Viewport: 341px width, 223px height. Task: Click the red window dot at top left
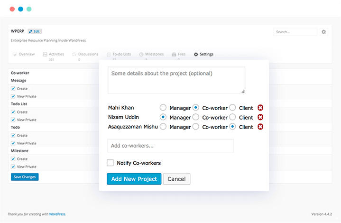pyautogui.click(x=12, y=9)
